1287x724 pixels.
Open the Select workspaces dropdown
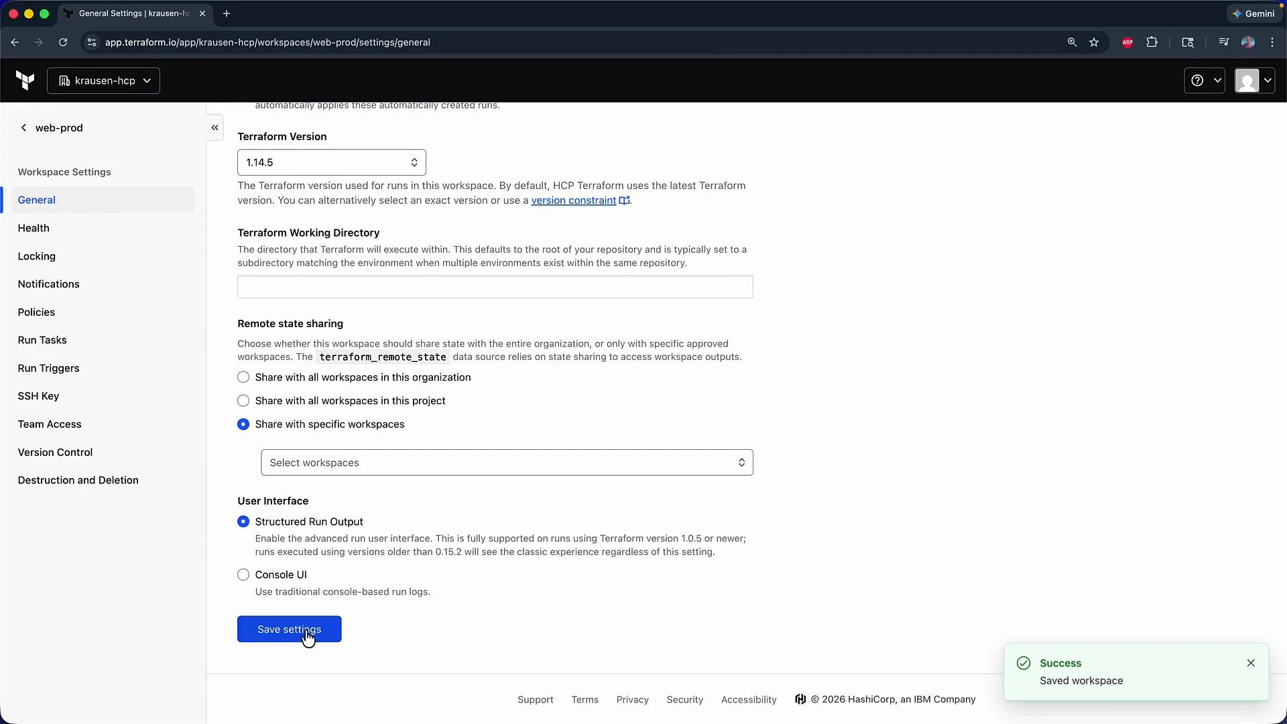507,463
